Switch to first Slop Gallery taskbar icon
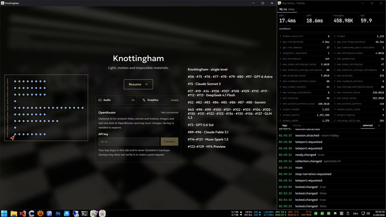This screenshot has width=386, height=217. (x=94, y=213)
